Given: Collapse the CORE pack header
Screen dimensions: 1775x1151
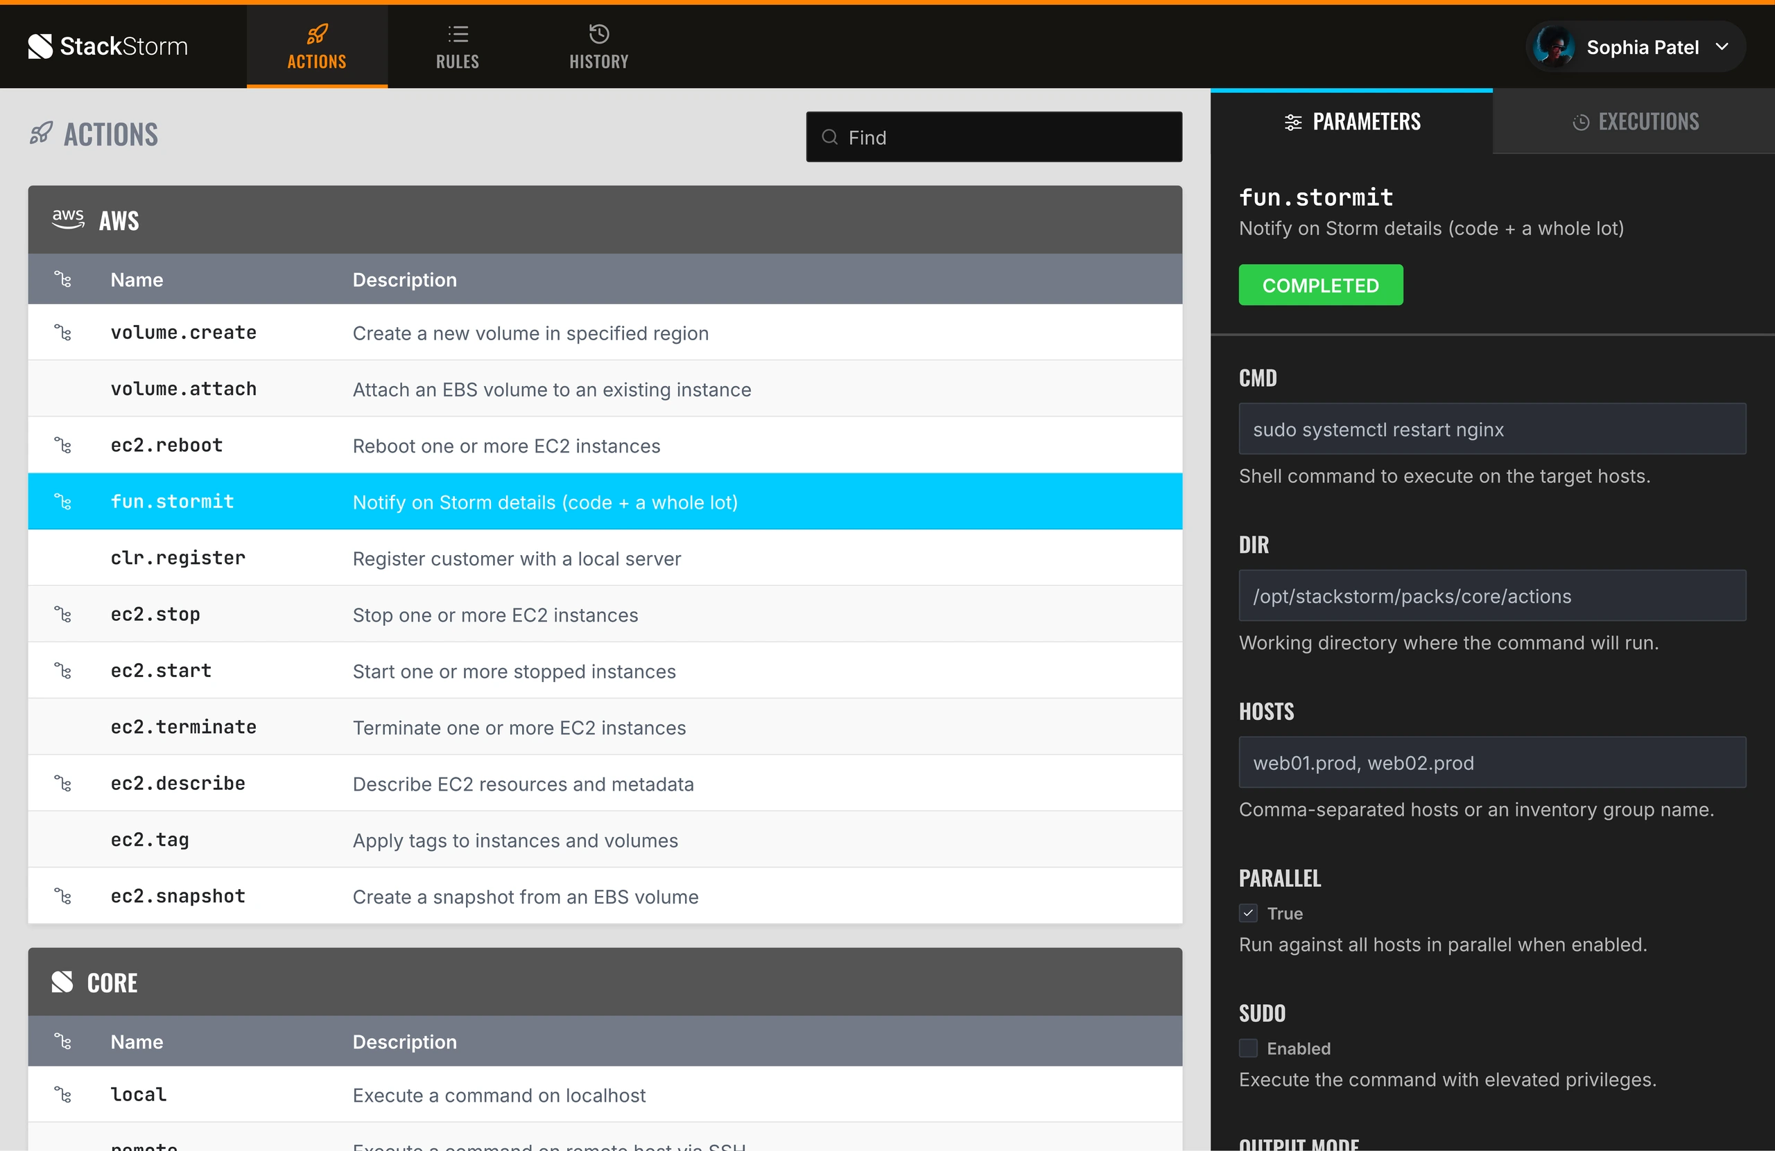Looking at the screenshot, I should [605, 982].
